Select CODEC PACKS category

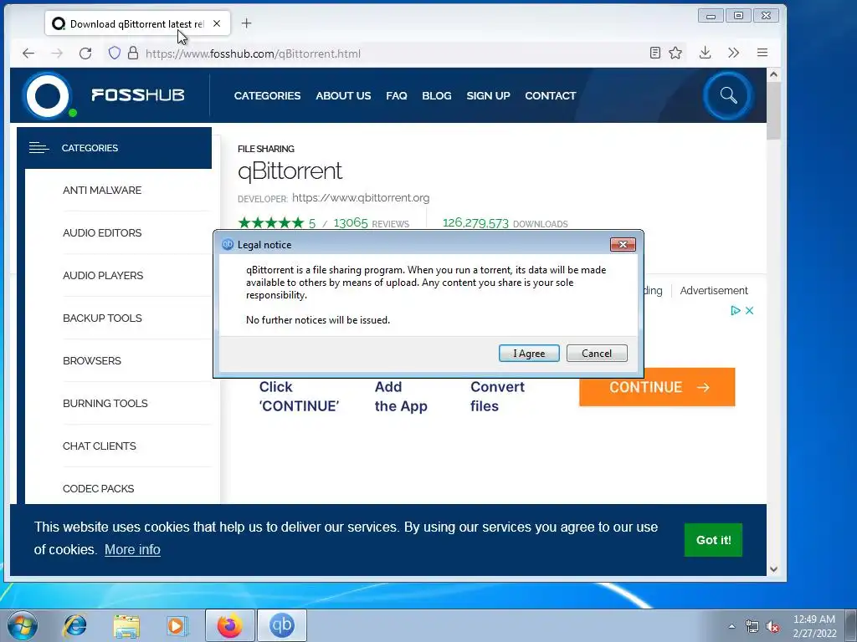pyautogui.click(x=99, y=488)
